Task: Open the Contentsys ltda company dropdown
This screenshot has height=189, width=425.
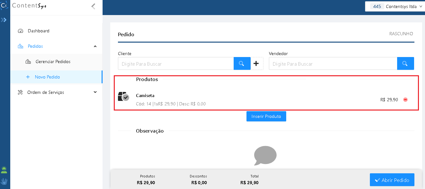Action: [x=395, y=6]
